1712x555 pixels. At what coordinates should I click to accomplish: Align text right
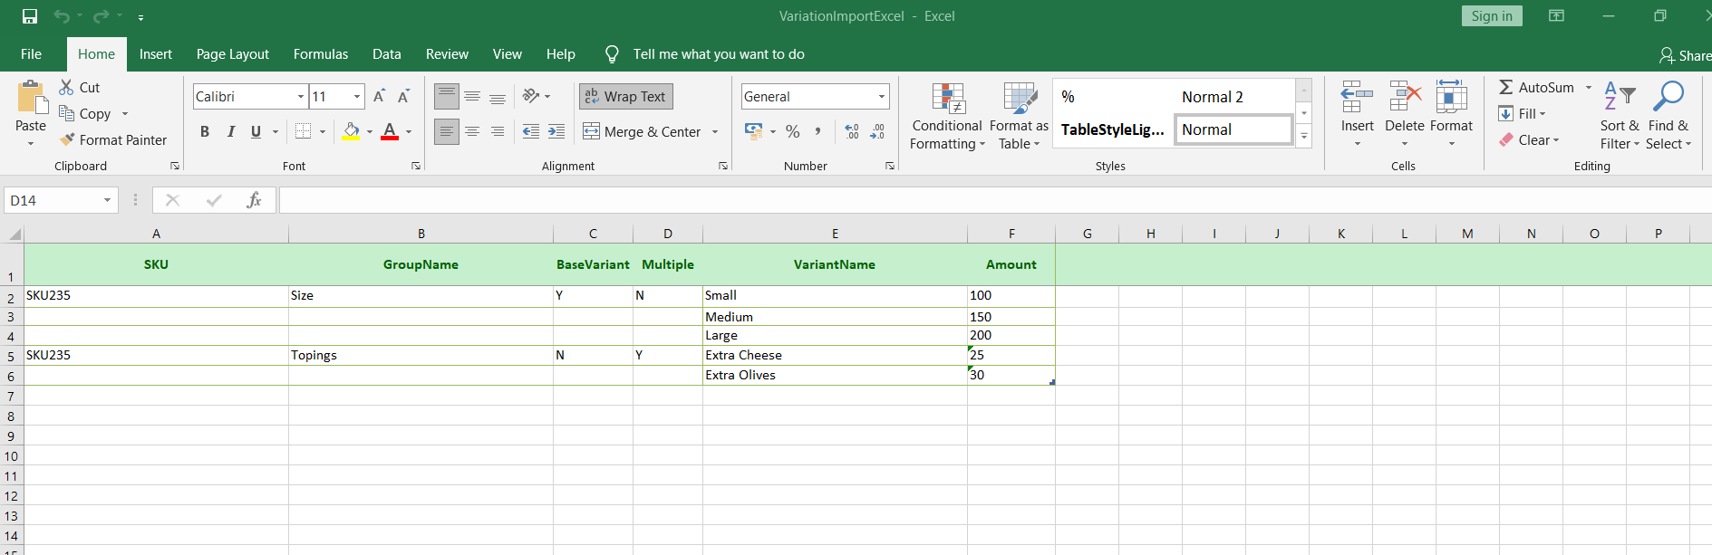pos(498,132)
